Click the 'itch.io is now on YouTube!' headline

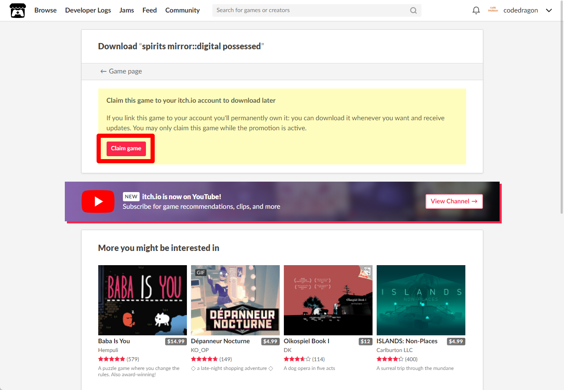[x=181, y=197]
